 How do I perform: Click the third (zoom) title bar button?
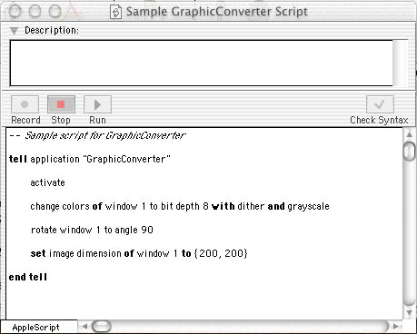point(55,12)
